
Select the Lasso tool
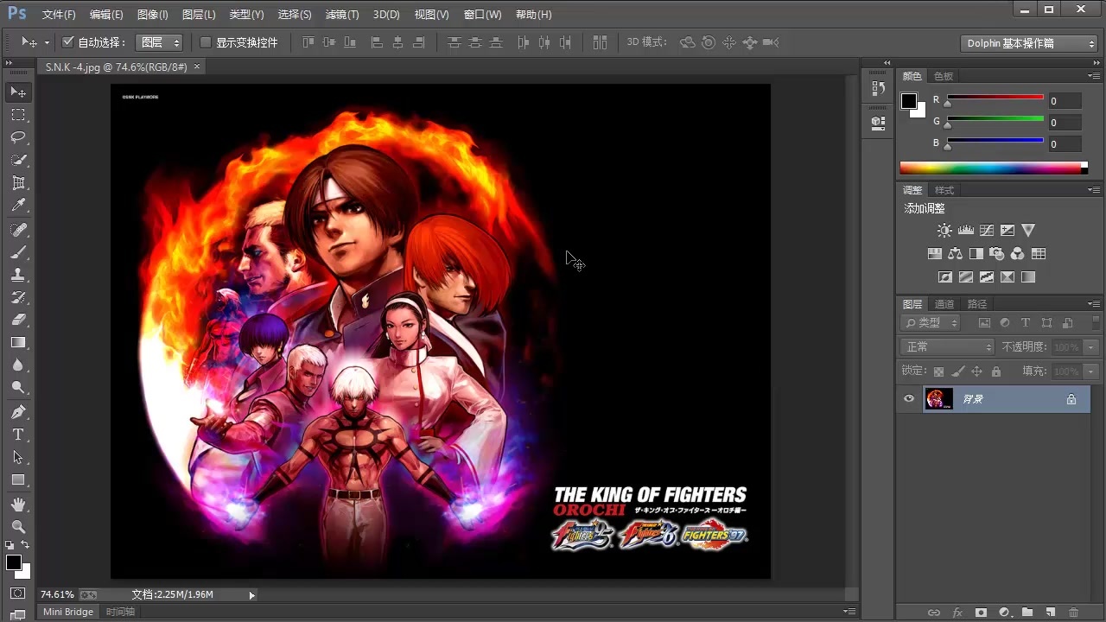coord(18,137)
